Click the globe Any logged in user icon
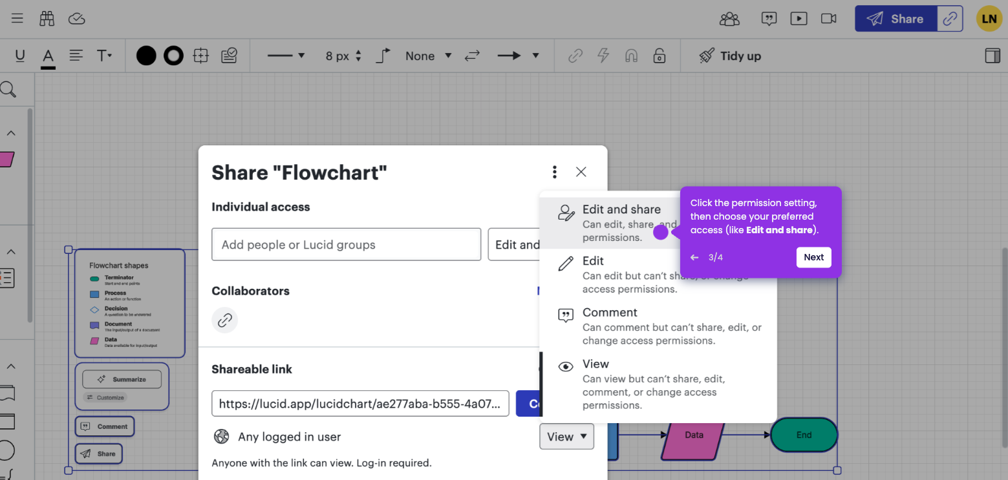 (221, 437)
